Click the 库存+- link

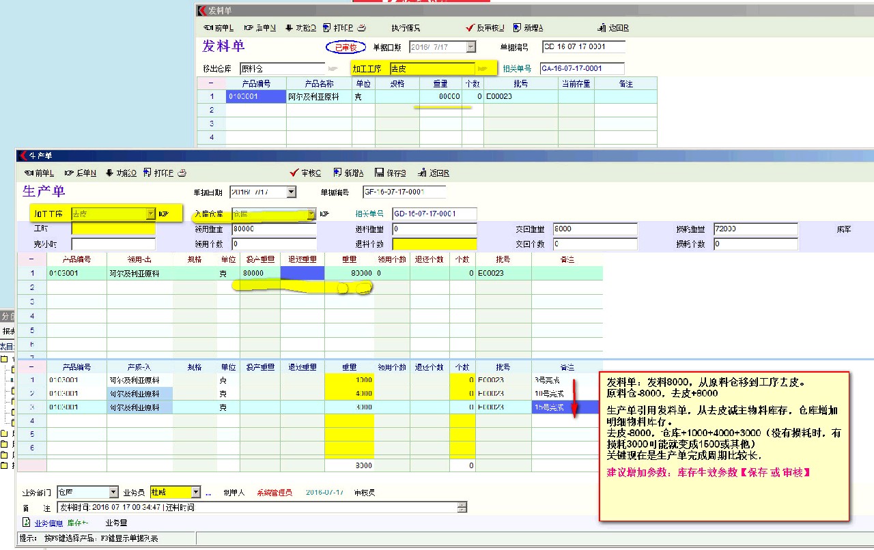[x=78, y=523]
